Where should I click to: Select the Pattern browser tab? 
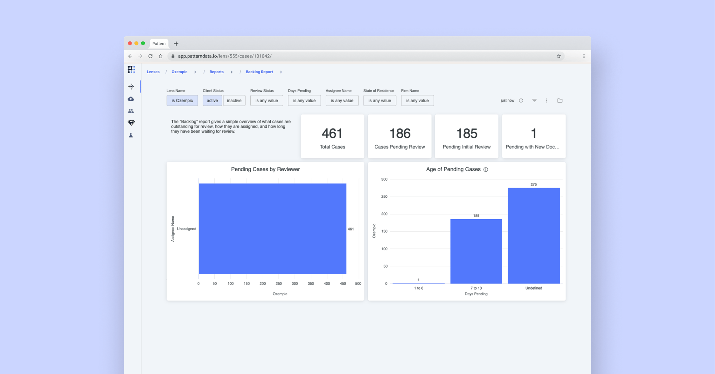click(x=159, y=44)
